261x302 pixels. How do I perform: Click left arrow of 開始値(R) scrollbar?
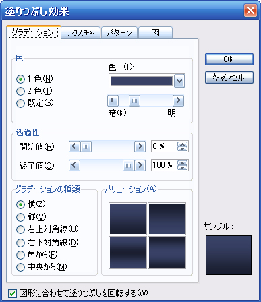(74, 146)
